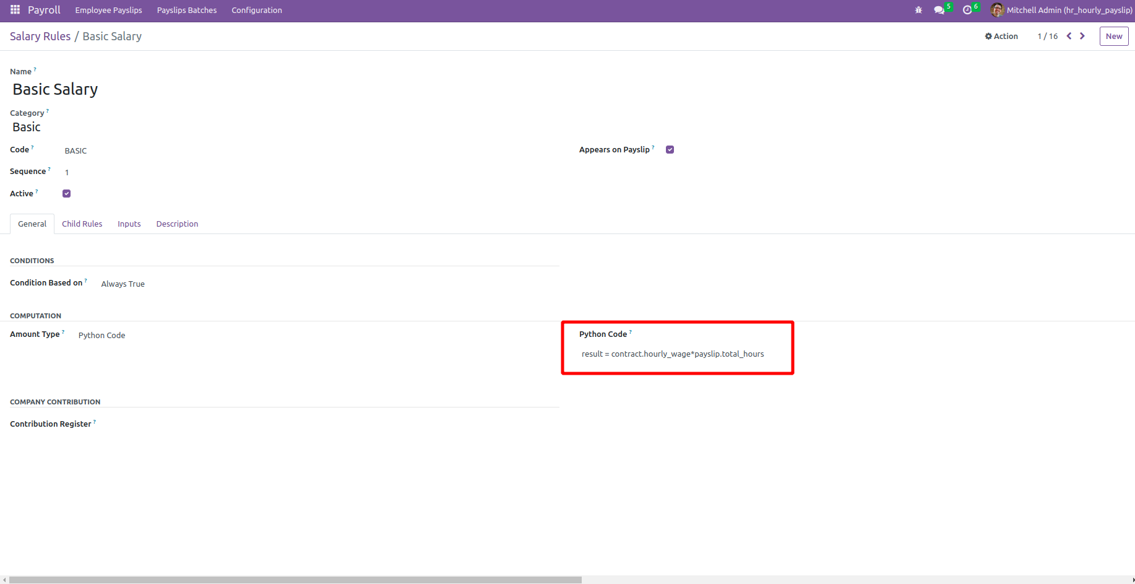1135x584 pixels.
Task: Open the Payslips Batches menu
Action: click(x=187, y=10)
